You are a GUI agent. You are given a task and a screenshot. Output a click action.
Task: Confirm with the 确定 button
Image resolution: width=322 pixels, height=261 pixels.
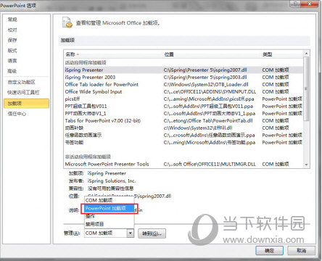(x=269, y=251)
